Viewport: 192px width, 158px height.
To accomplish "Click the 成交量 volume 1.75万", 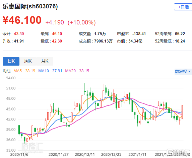I will pos(100,34).
